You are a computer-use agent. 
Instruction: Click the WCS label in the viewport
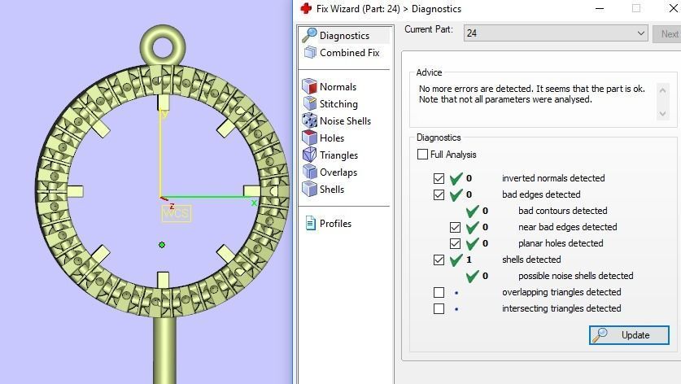[177, 213]
